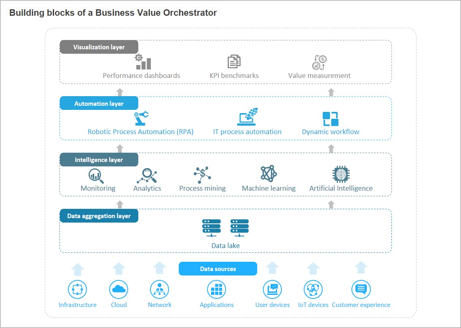Click the KPI benchmarks document icon
Viewport: 461px width, 328px height.
(234, 62)
